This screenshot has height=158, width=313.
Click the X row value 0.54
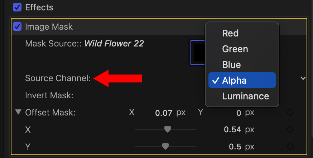point(232,129)
